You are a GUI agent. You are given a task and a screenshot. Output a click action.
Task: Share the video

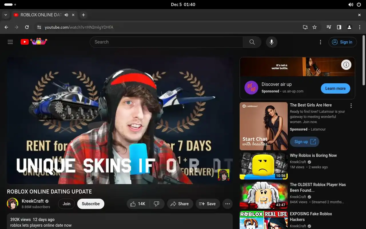(180, 204)
